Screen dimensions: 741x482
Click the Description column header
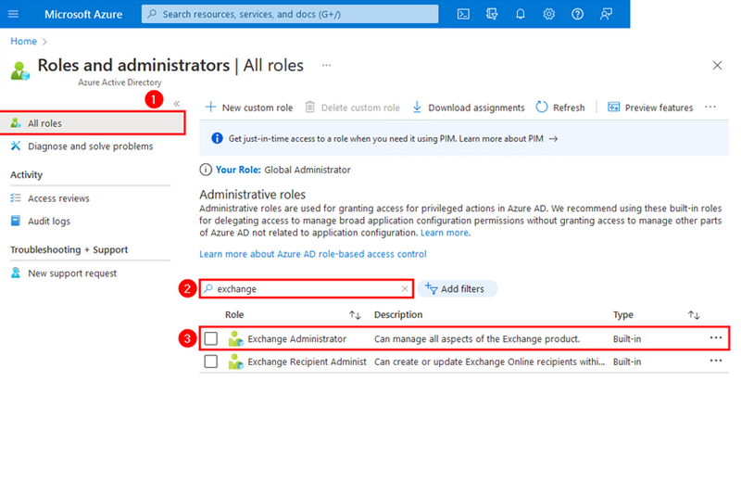[398, 314]
